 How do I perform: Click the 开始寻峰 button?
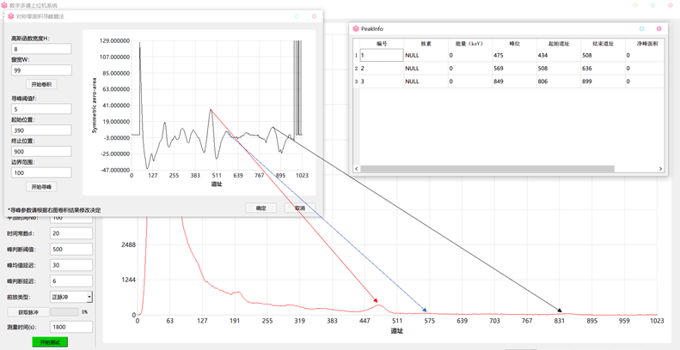tap(41, 187)
